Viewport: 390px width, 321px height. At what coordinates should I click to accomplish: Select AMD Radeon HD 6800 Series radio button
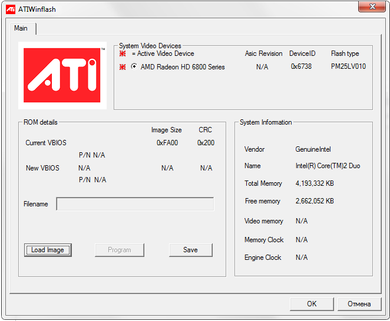pos(134,66)
